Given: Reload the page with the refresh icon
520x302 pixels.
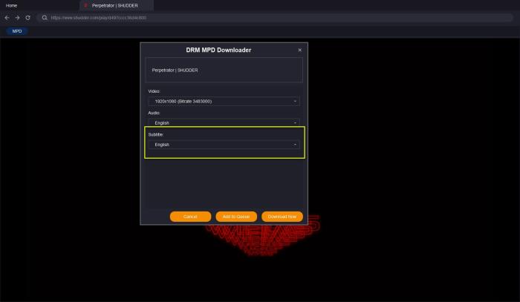Looking at the screenshot, I should pyautogui.click(x=28, y=18).
